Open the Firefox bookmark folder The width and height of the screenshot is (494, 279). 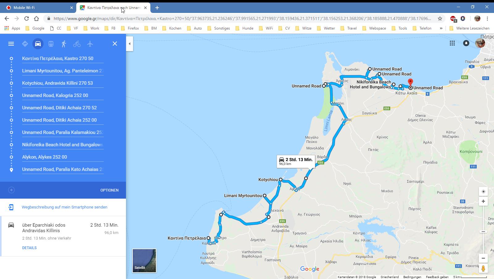[130, 28]
